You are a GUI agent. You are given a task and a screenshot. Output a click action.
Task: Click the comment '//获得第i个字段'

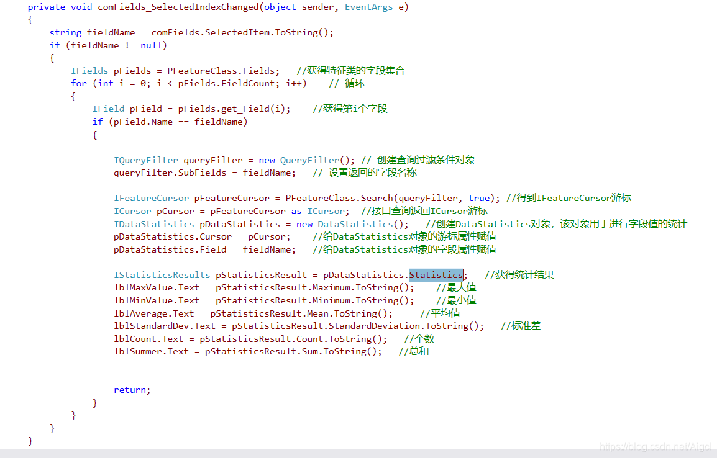350,109
